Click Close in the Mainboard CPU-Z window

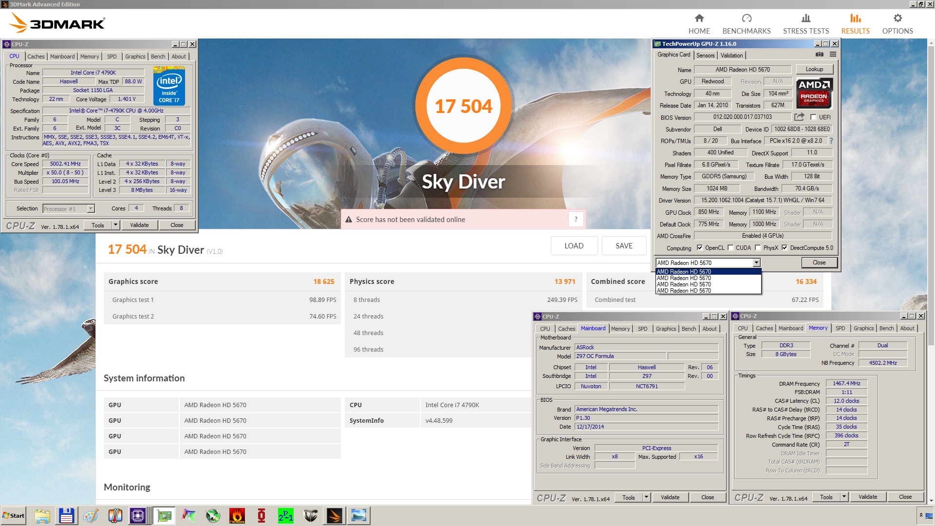pyautogui.click(x=708, y=497)
